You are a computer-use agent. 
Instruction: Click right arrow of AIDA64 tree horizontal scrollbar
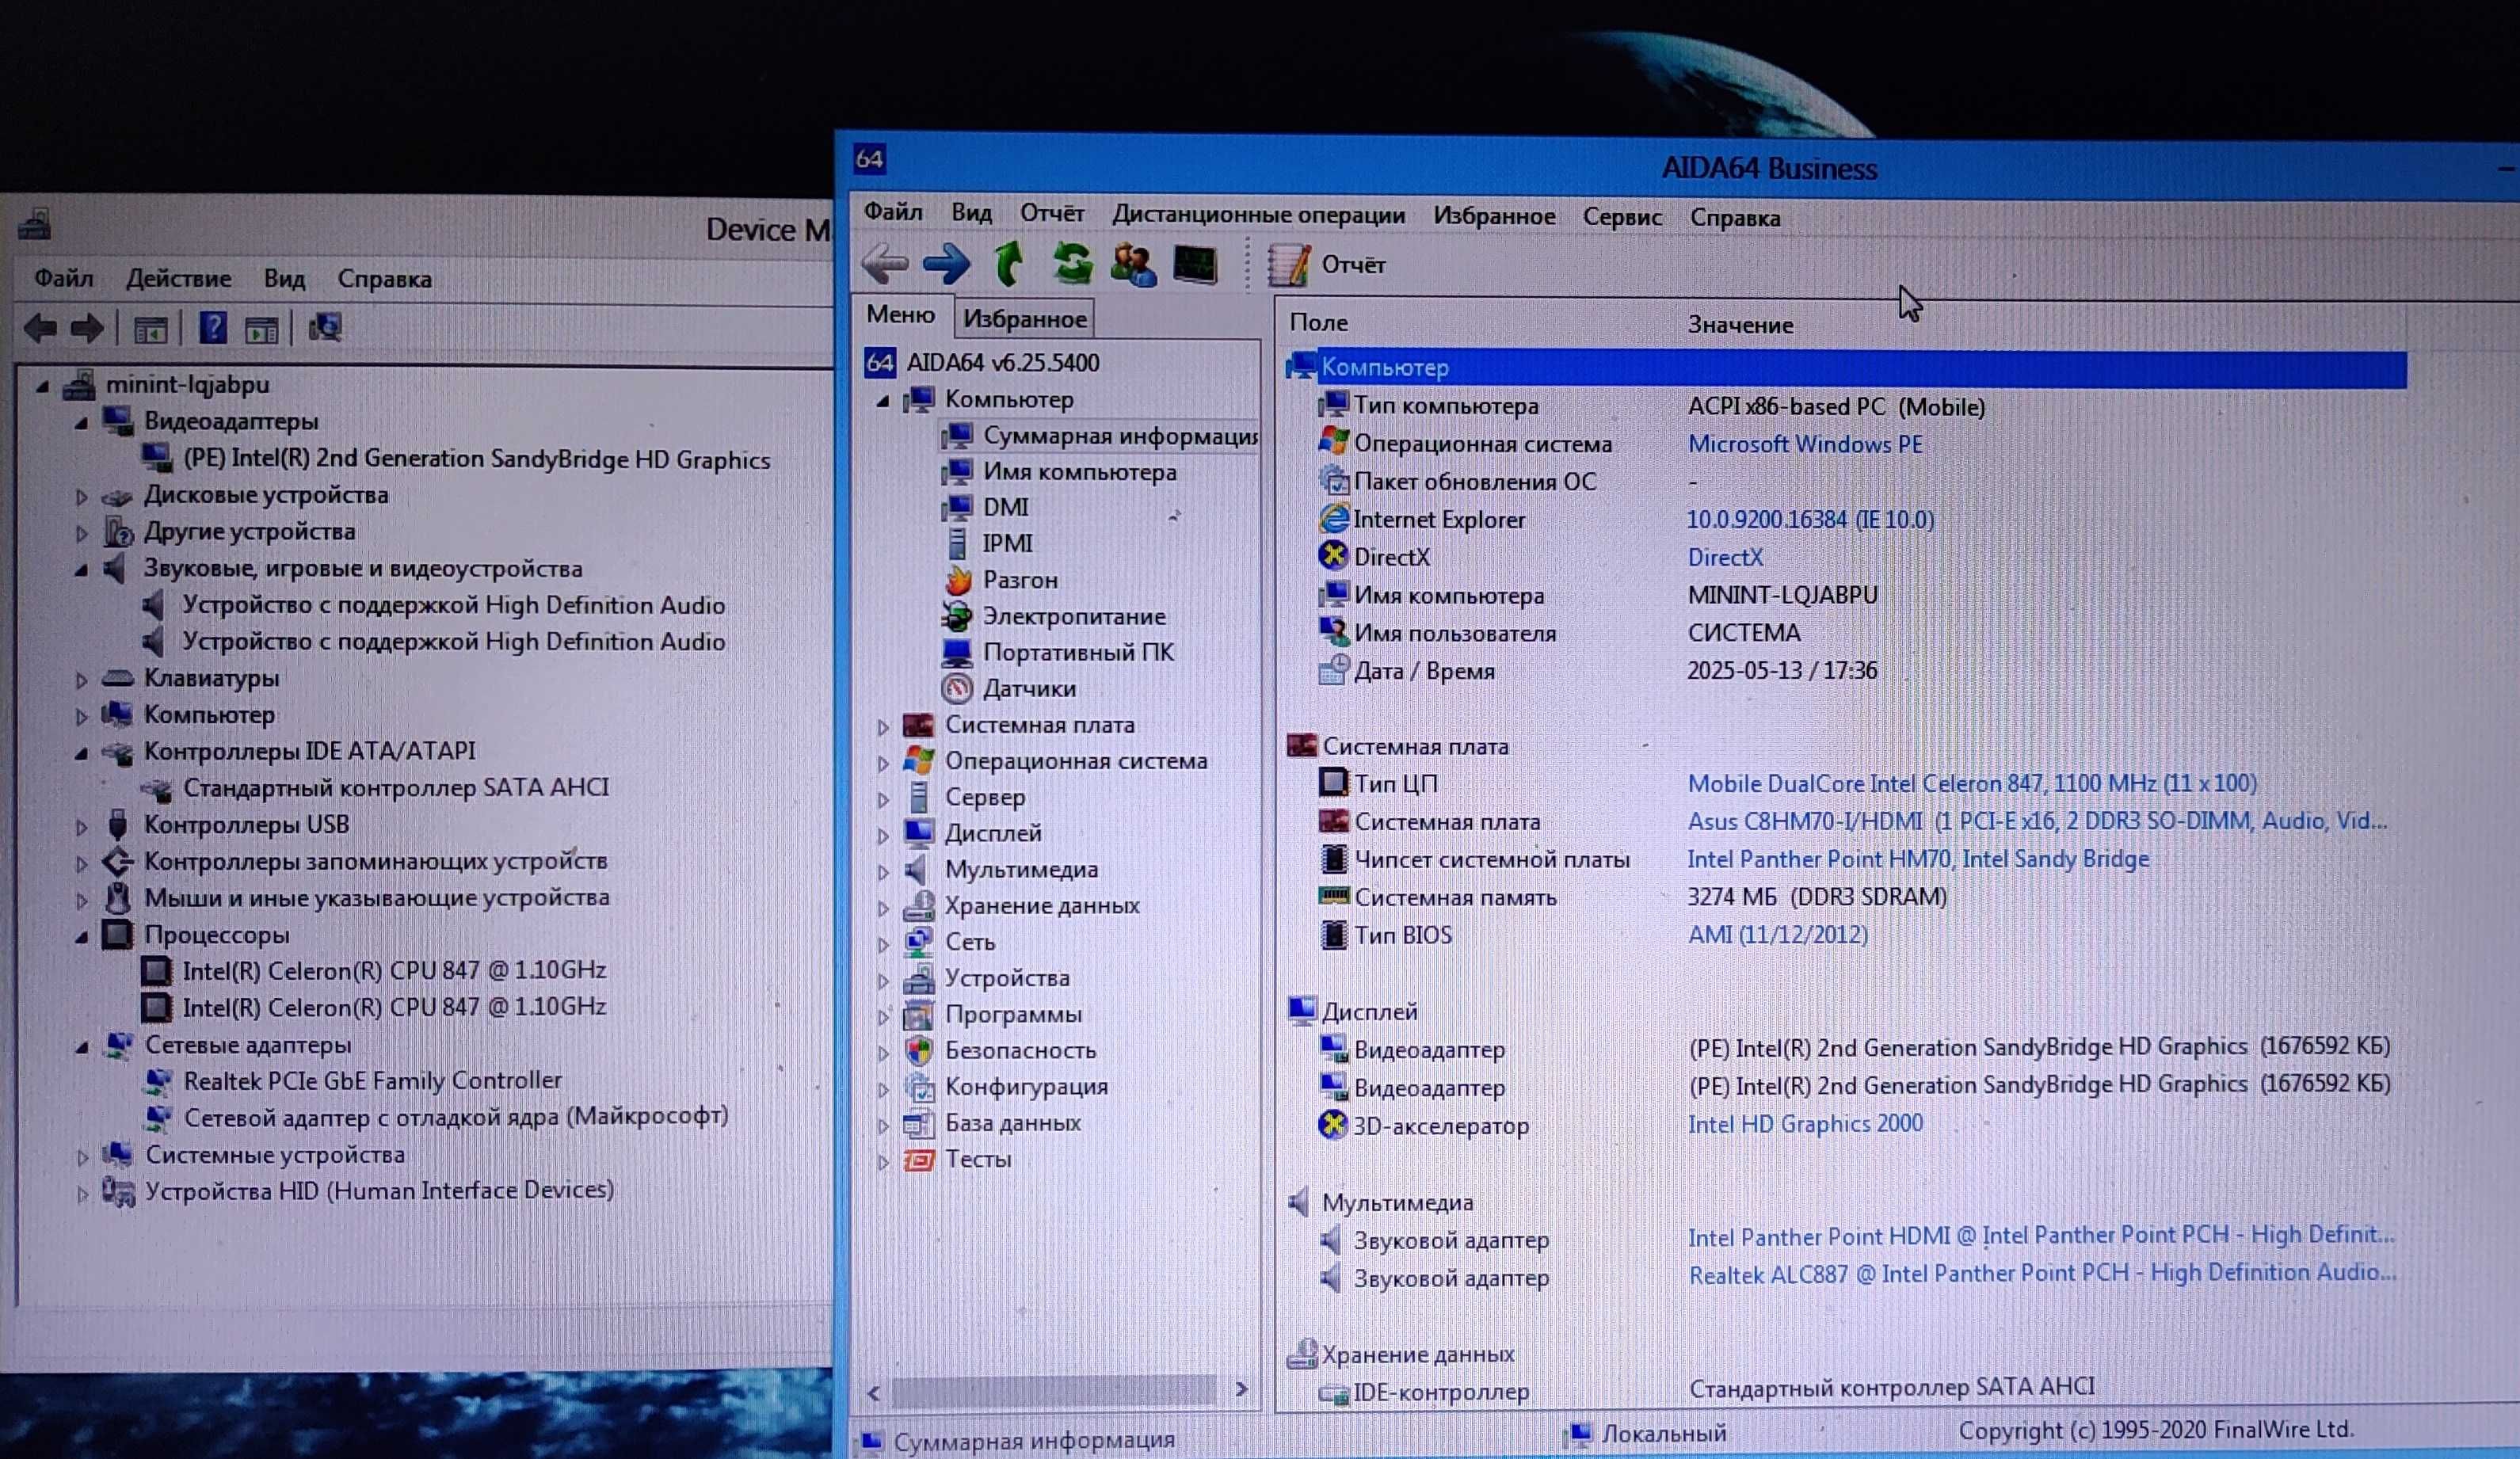[x=1241, y=1389]
